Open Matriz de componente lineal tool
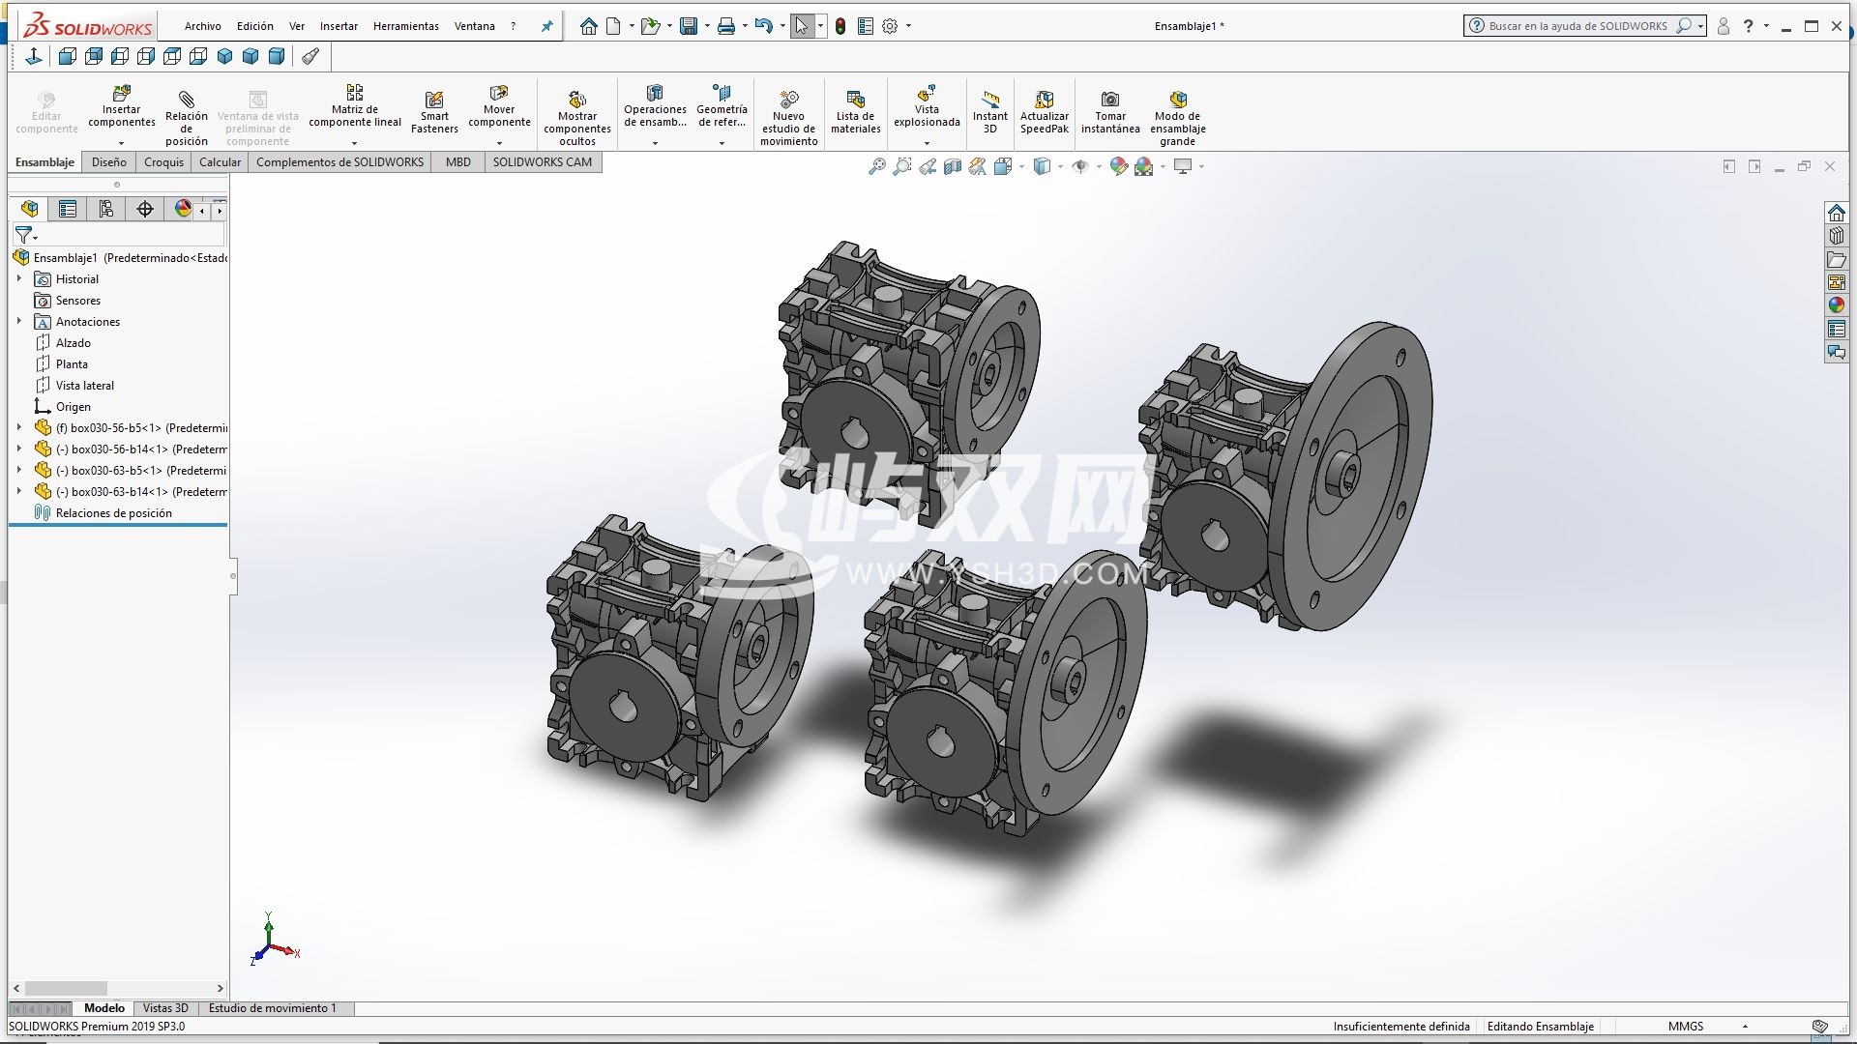This screenshot has width=1857, height=1044. [354, 93]
